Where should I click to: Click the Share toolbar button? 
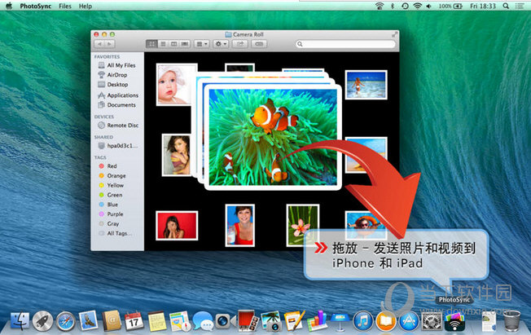(x=240, y=44)
